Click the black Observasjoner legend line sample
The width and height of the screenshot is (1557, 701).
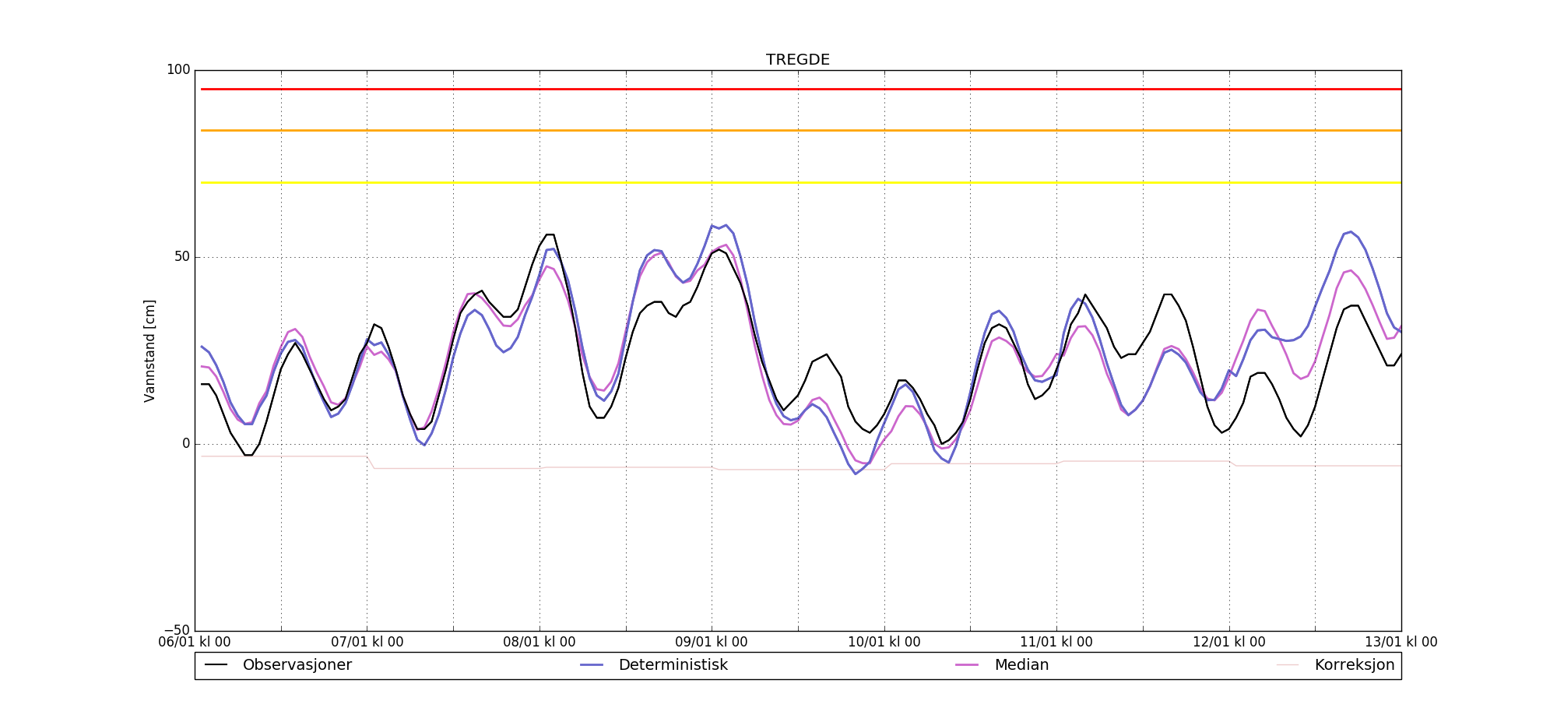click(216, 665)
